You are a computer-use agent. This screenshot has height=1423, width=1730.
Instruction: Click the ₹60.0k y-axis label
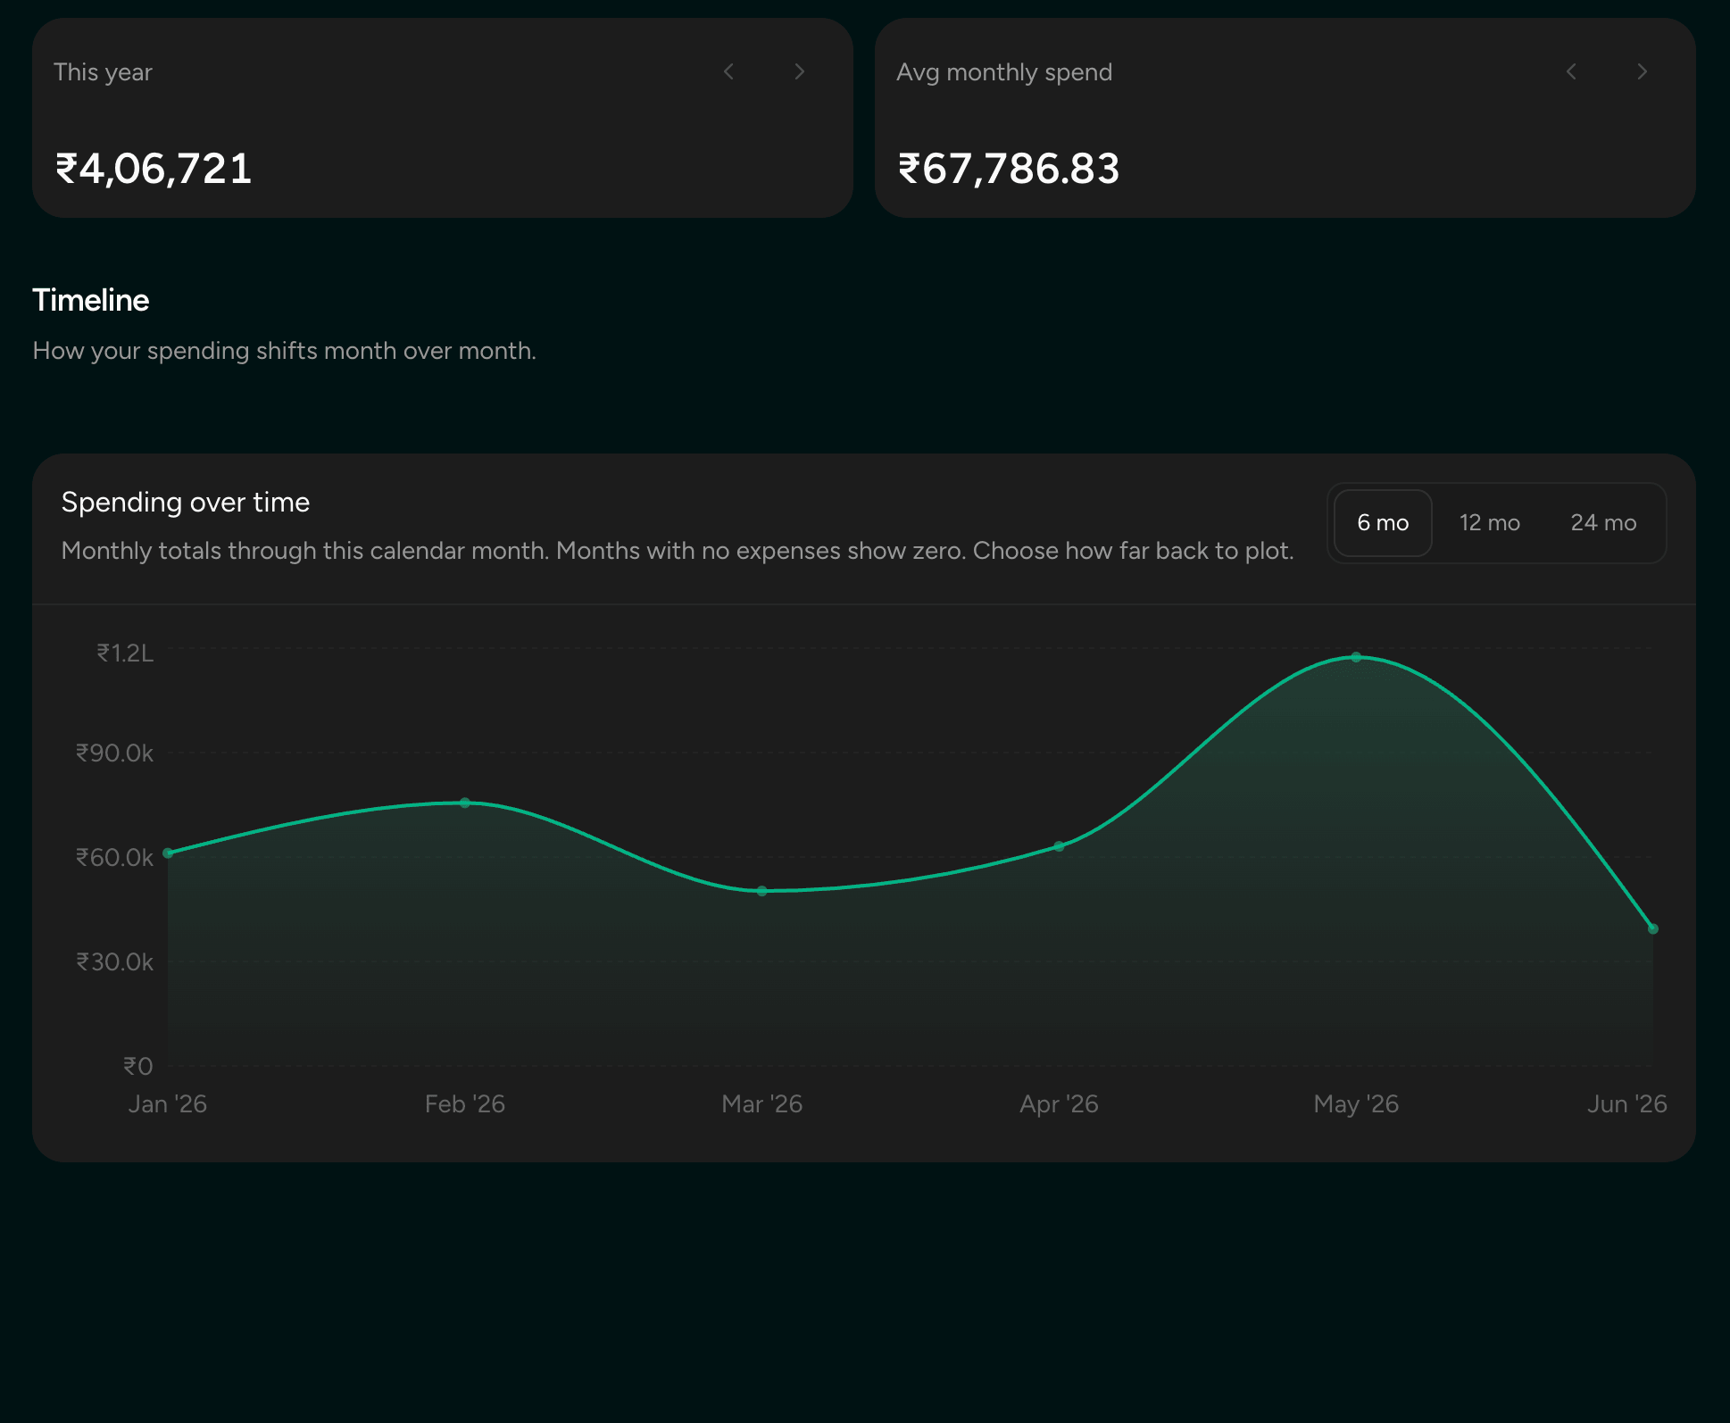[114, 858]
